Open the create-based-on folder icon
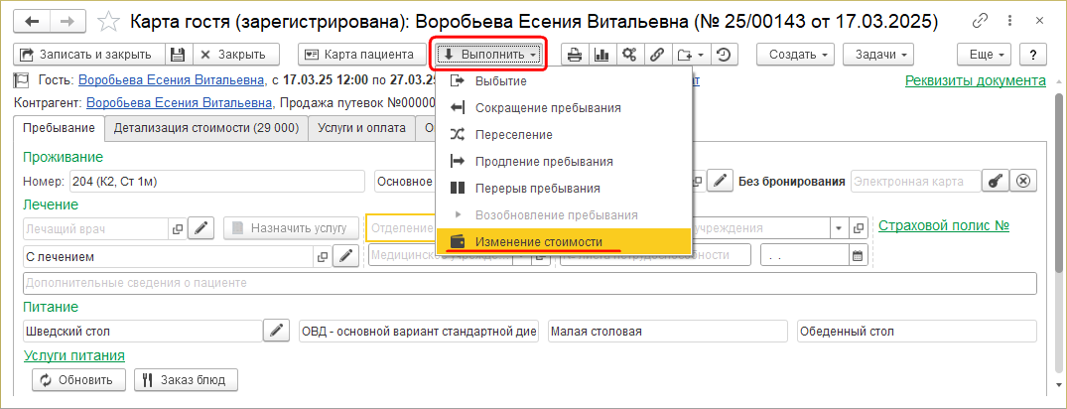Viewport: 1067px width, 409px height. point(684,55)
